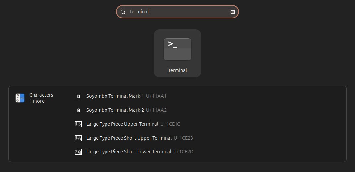This screenshot has width=355, height=172.
Task: Click the "Characters" search provider name
Action: tap(41, 95)
